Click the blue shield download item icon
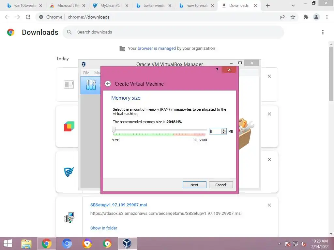 [x=69, y=172]
